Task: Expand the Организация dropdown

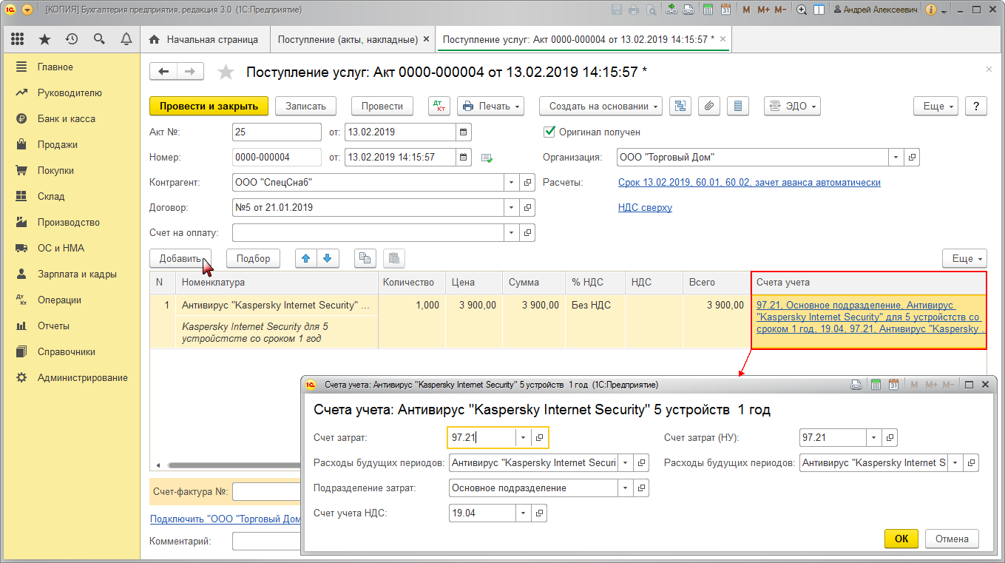Action: pos(897,158)
